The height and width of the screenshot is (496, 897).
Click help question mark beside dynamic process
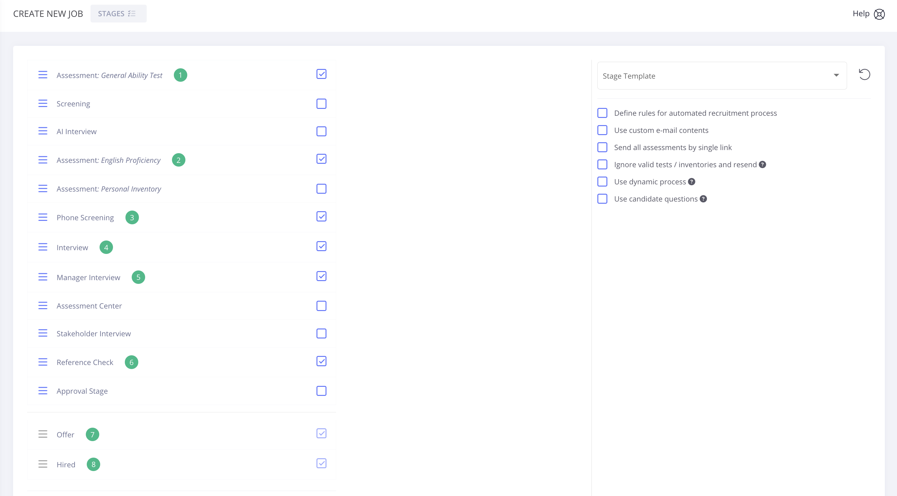(x=692, y=182)
